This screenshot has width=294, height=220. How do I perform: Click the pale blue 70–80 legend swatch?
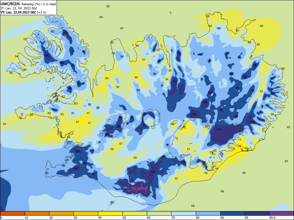(184, 214)
